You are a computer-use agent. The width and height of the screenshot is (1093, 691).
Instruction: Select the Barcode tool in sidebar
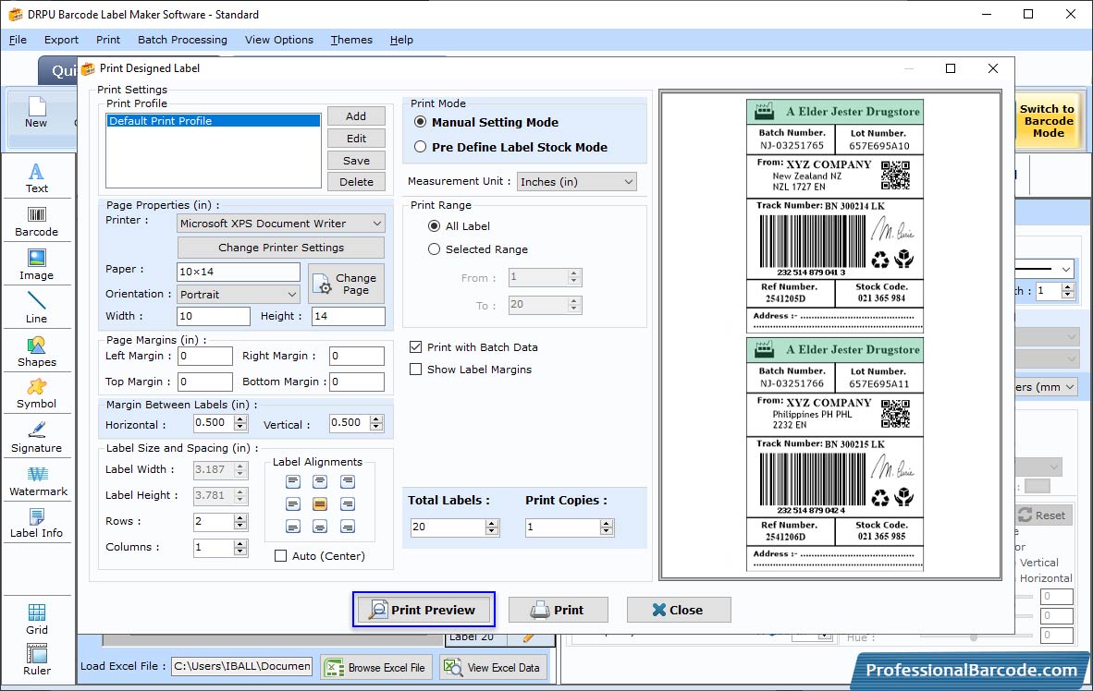(36, 222)
